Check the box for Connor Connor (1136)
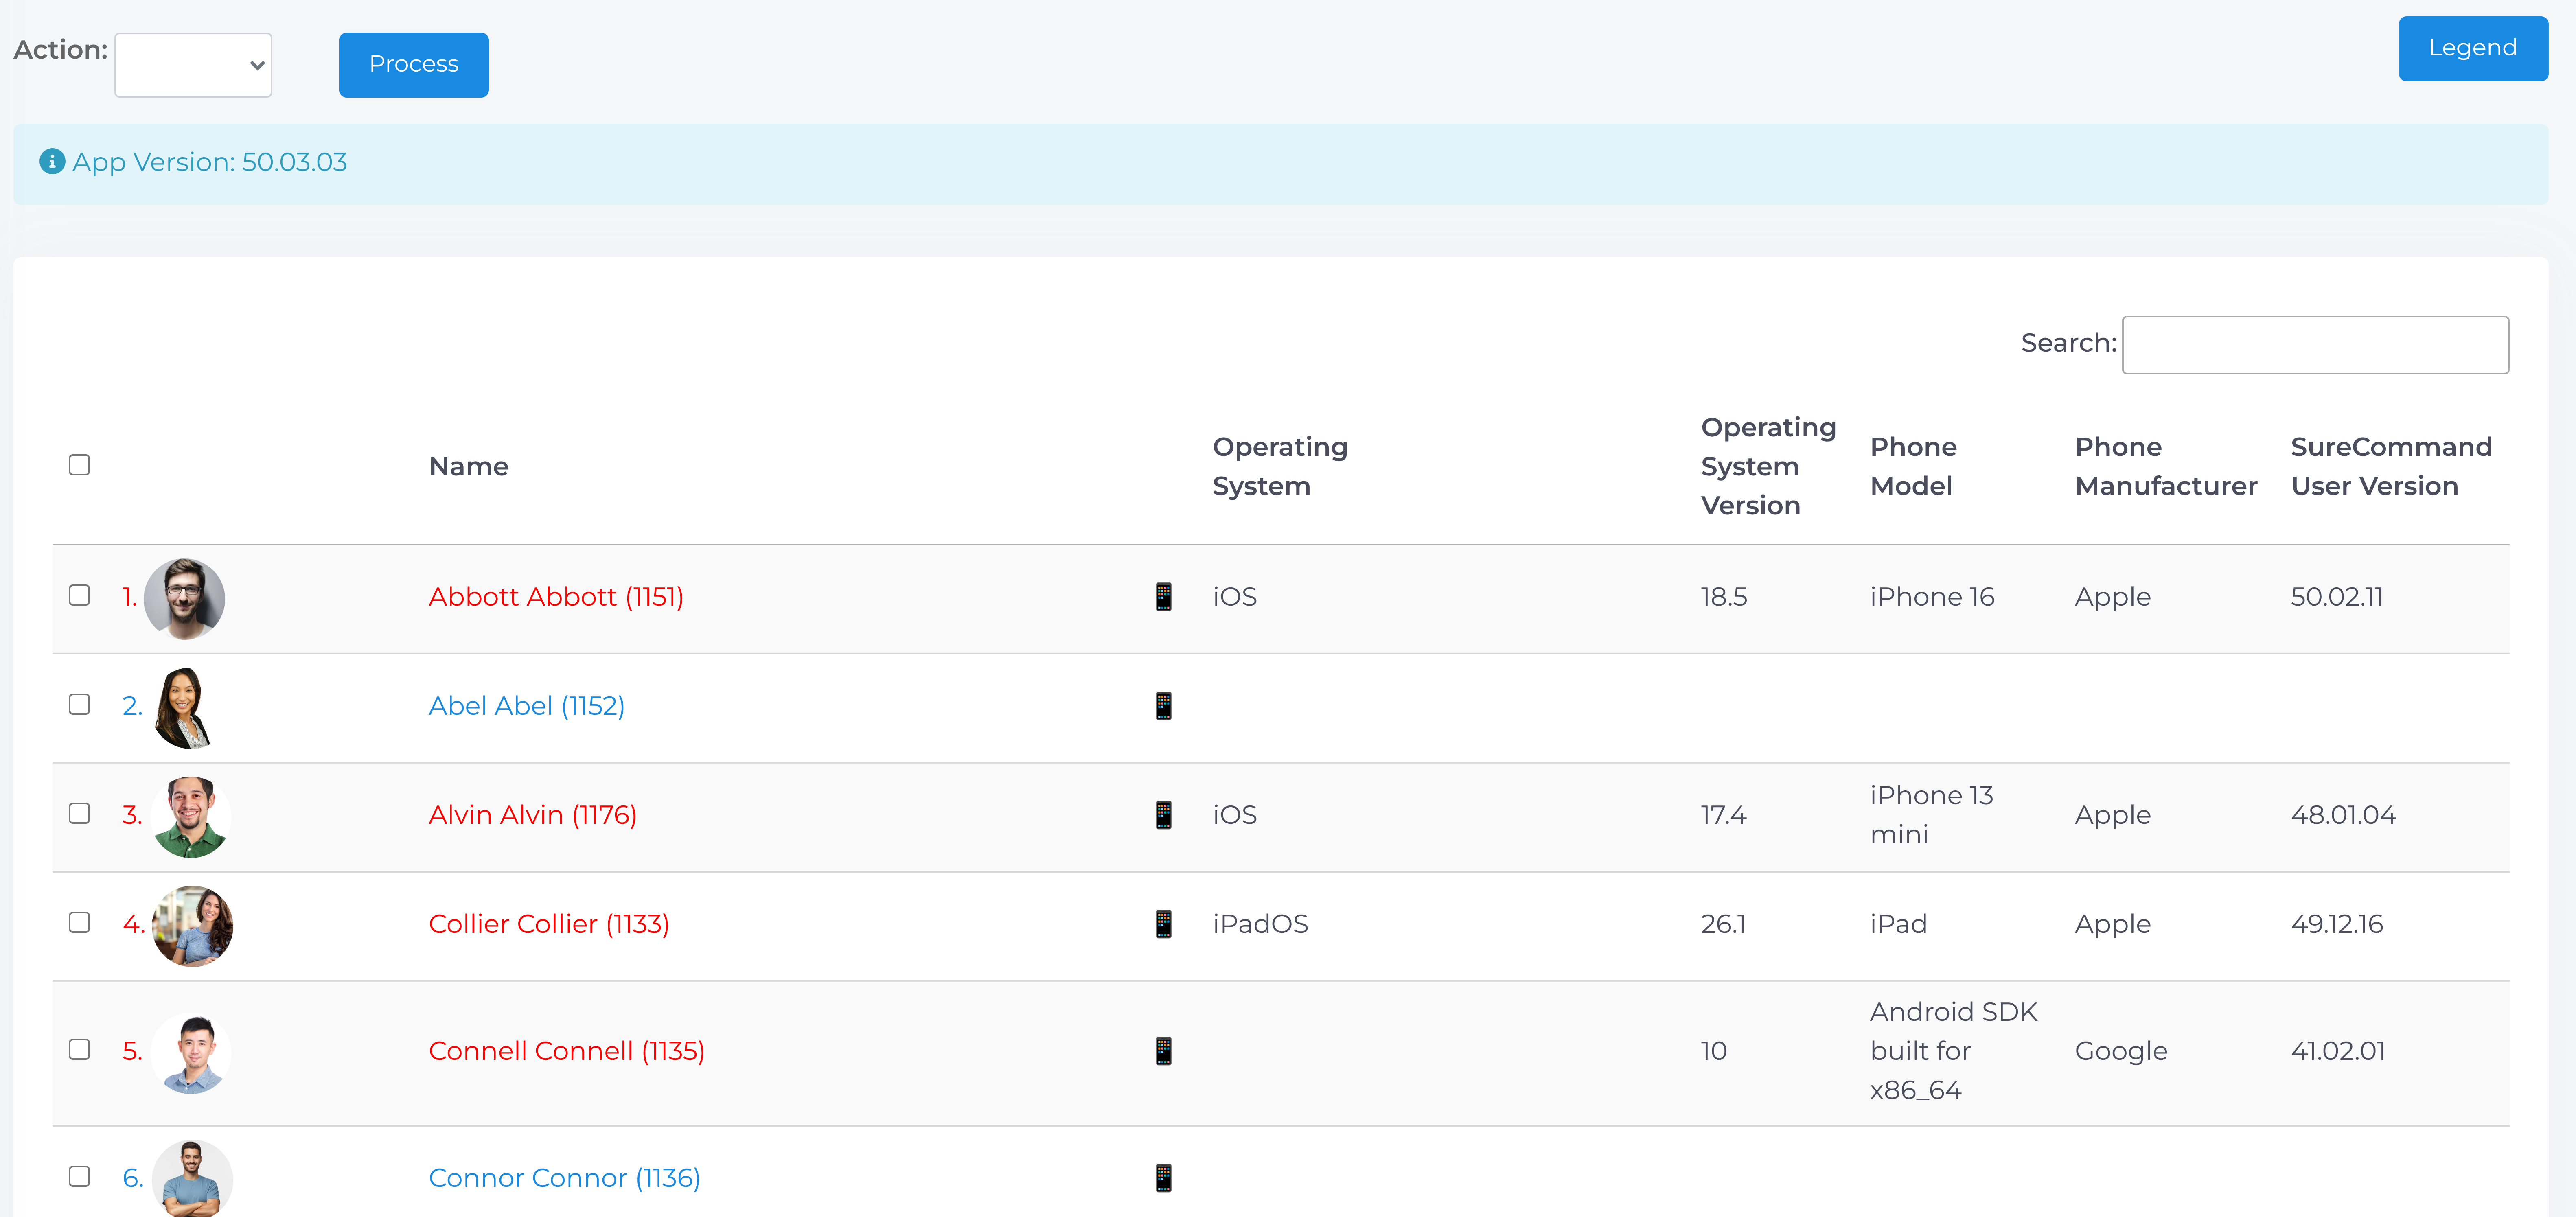Image resolution: width=2576 pixels, height=1217 pixels. (79, 1176)
